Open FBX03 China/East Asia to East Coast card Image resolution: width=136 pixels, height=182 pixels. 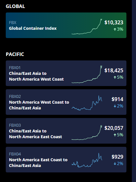[66, 131]
